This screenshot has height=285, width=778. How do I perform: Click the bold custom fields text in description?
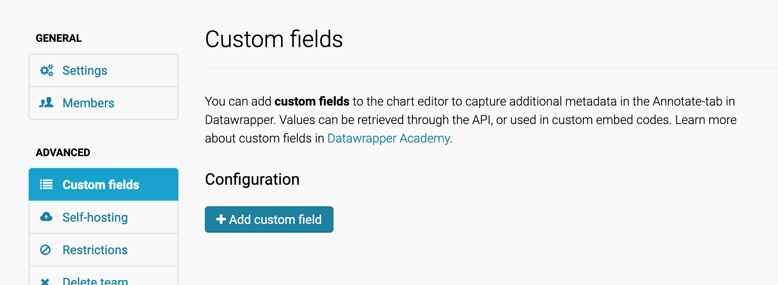pyautogui.click(x=312, y=102)
